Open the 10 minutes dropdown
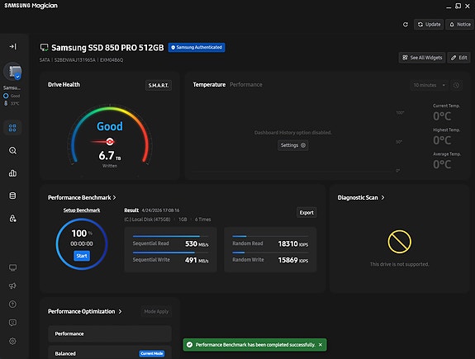Image resolution: width=475 pixels, height=359 pixels. point(430,85)
